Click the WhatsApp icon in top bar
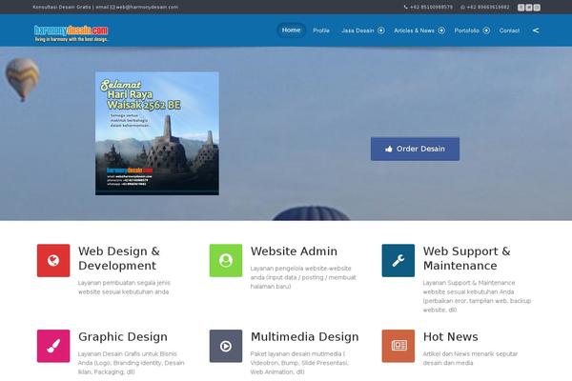Image resolution: width=572 pixels, height=381 pixels. (462, 7)
